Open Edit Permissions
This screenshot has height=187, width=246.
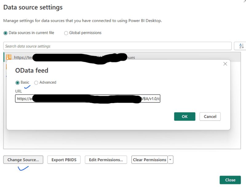pyautogui.click(x=106, y=160)
